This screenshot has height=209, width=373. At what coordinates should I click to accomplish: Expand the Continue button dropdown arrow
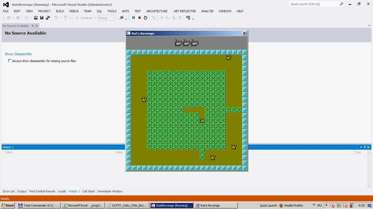[95, 18]
